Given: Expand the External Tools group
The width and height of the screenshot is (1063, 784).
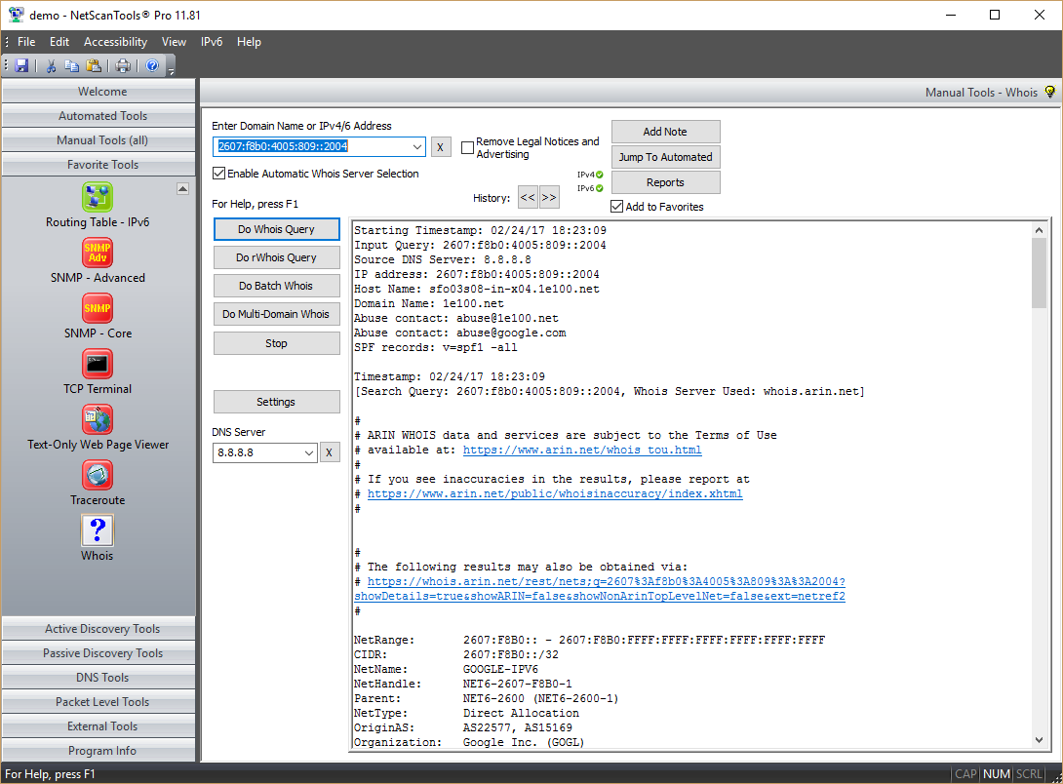Looking at the screenshot, I should [x=98, y=726].
